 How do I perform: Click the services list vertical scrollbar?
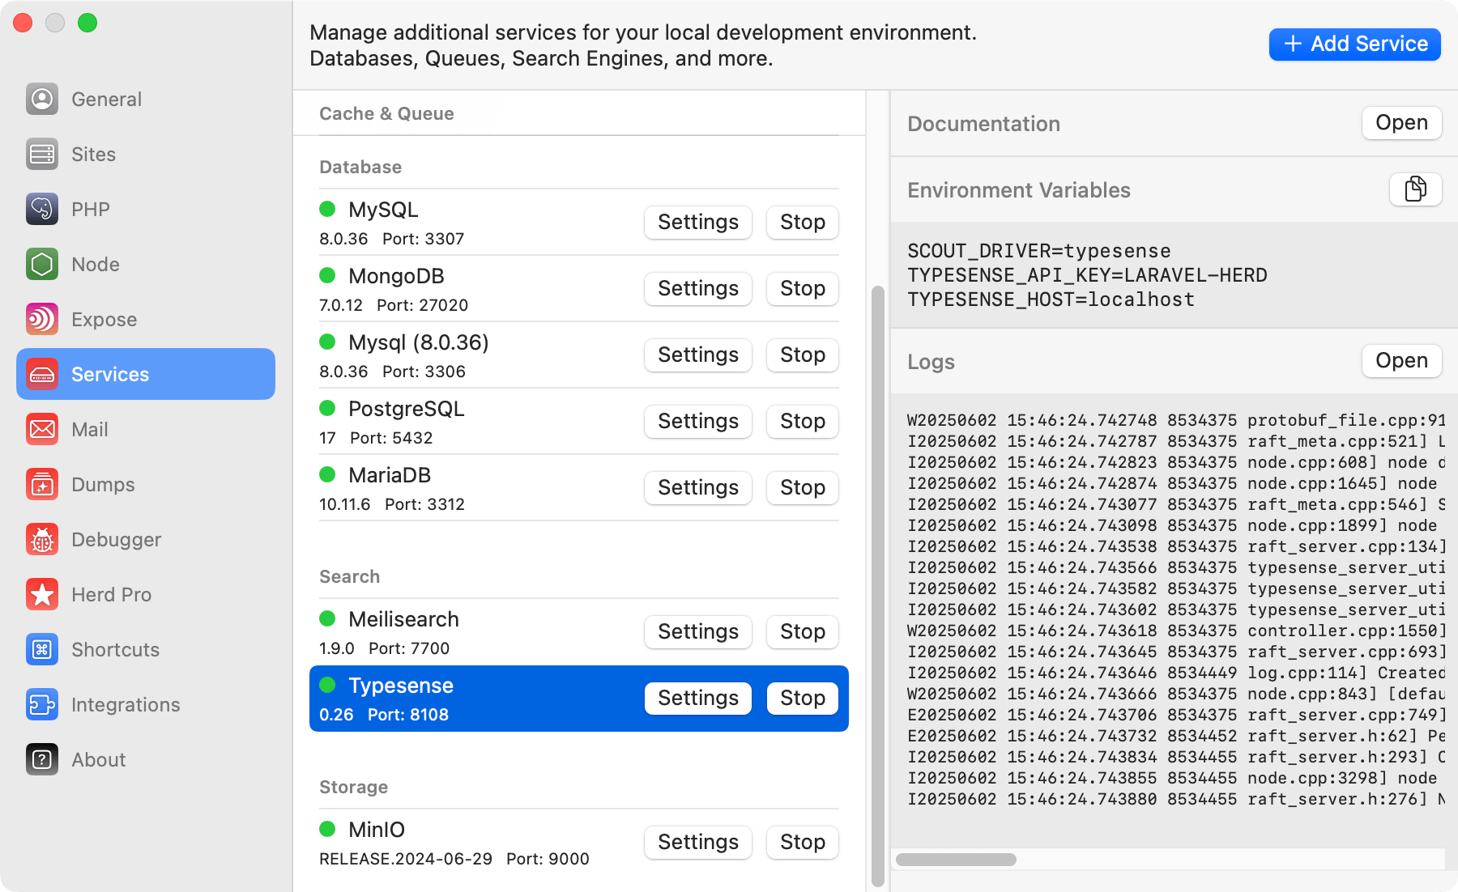tap(878, 586)
